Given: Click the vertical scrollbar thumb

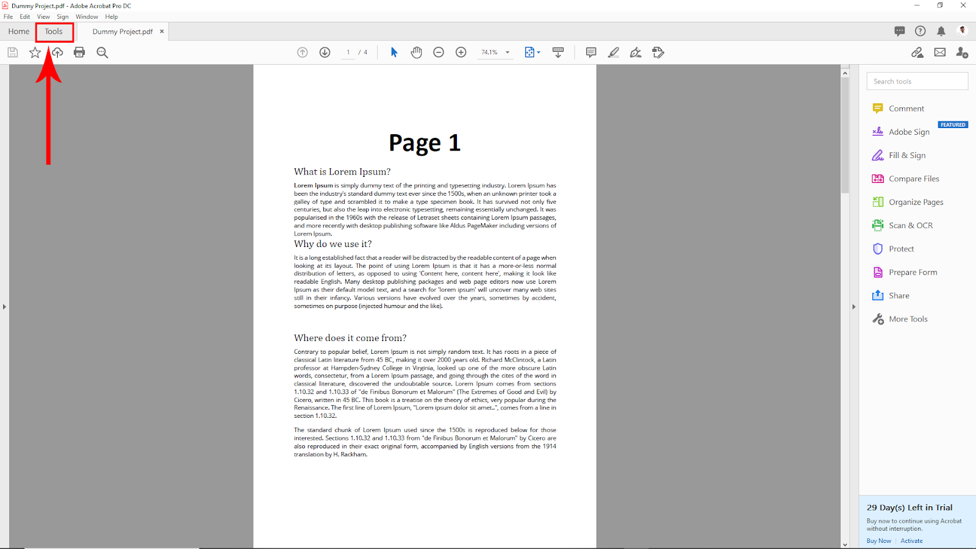Looking at the screenshot, I should pyautogui.click(x=845, y=135).
